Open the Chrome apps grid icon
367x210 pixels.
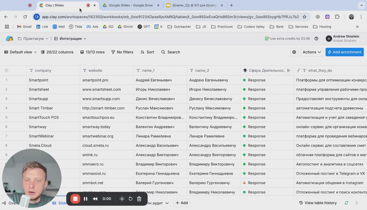pos(7,27)
